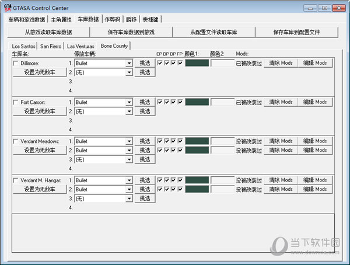Maximize the GTASA Control Center window
The height and width of the screenshot is (265, 350).
[x=324, y=8]
